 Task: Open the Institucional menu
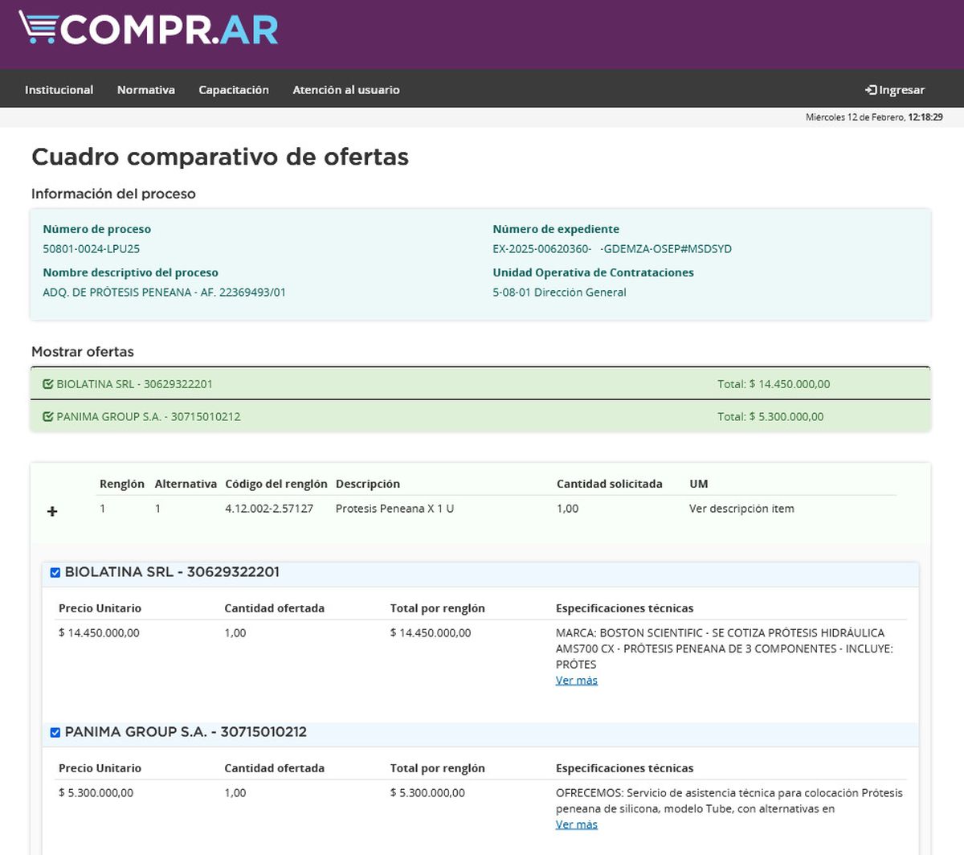point(59,89)
